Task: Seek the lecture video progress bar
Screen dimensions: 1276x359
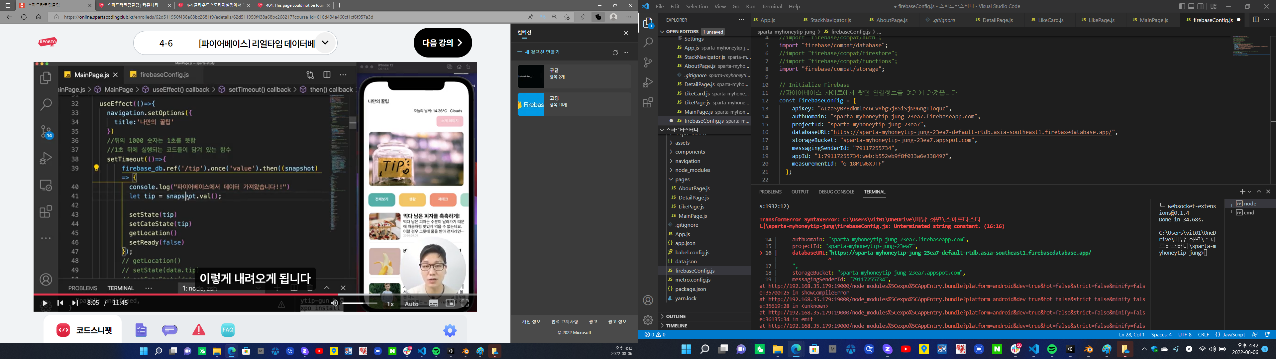Action: coord(255,295)
